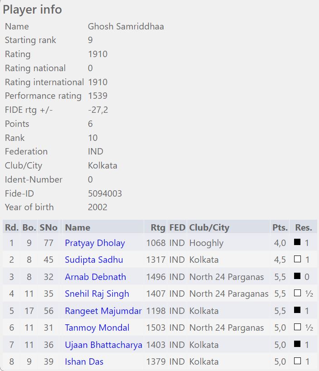Click white piece icon in Snehil Raj Singh row
This screenshot has width=319, height=371.
[297, 293]
